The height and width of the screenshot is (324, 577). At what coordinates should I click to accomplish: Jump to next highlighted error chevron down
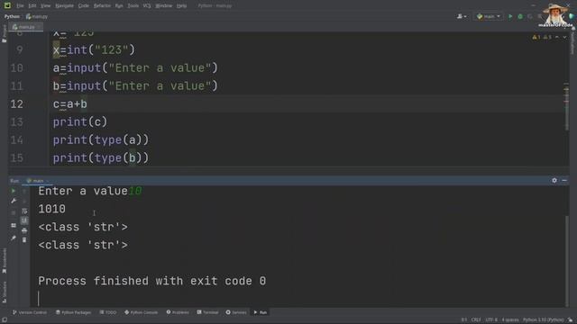[x=564, y=37]
